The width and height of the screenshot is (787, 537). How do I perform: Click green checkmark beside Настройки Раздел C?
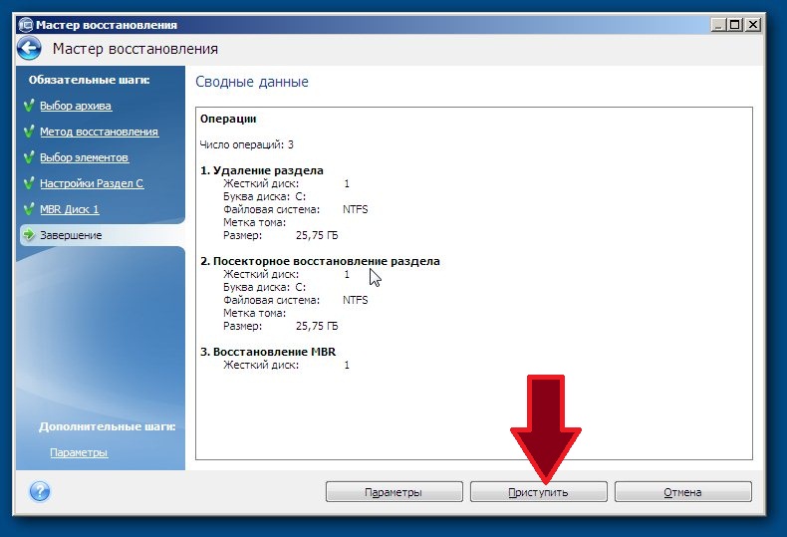[x=29, y=183]
